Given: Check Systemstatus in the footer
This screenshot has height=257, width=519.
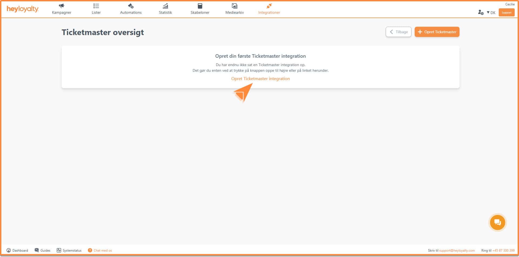Looking at the screenshot, I should pyautogui.click(x=69, y=250).
